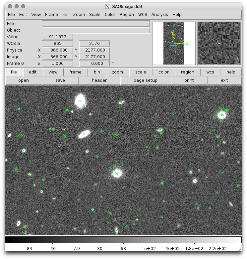Click the 'page setup' button
This screenshot has height=259, width=247.
point(146,80)
